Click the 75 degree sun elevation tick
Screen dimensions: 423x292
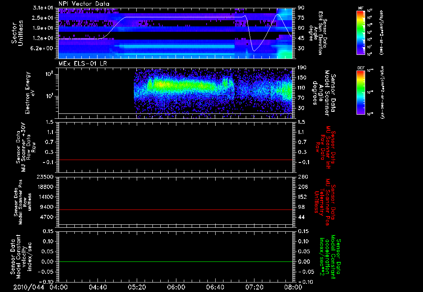[301, 18]
